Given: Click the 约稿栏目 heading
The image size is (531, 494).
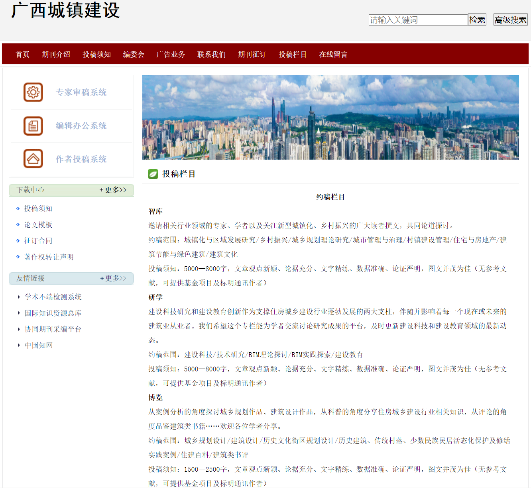Looking at the screenshot, I should click(x=330, y=197).
